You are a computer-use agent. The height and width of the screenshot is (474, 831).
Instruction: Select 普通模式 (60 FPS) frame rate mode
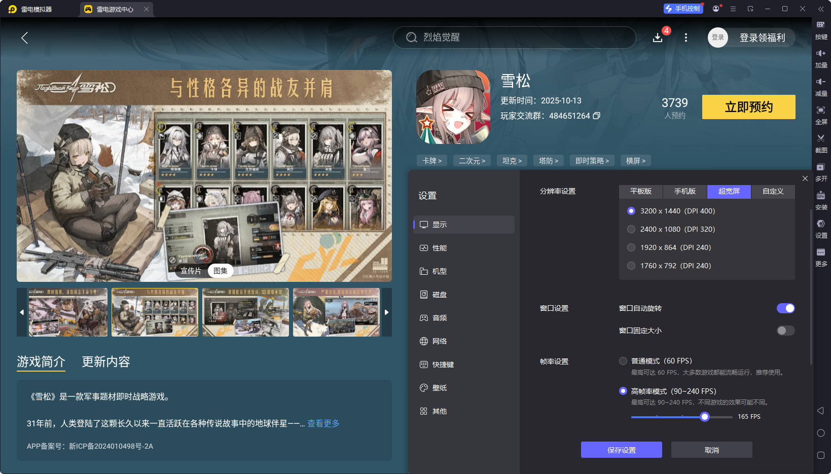click(623, 361)
